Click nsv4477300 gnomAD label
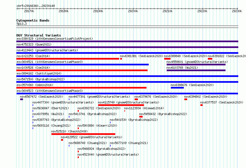 [63, 102]
